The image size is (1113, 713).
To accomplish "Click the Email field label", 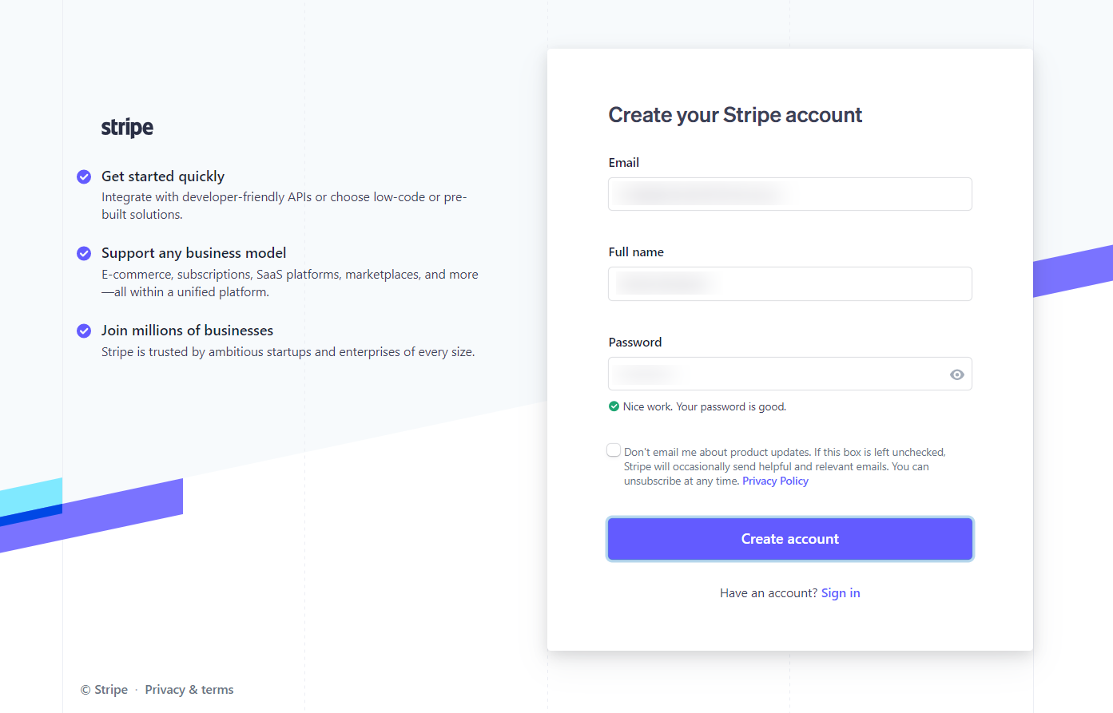I will click(624, 163).
